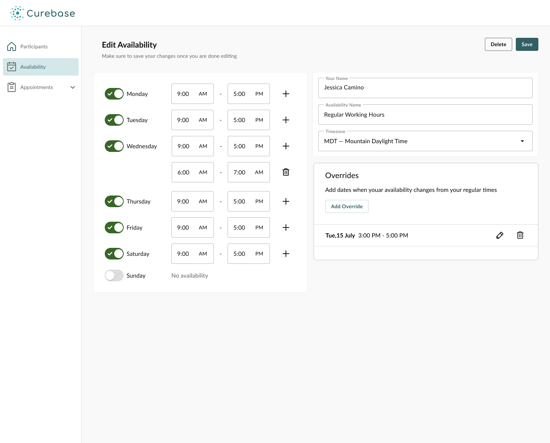Select the Availability sidebar item
The height and width of the screenshot is (443, 550).
pyautogui.click(x=33, y=67)
